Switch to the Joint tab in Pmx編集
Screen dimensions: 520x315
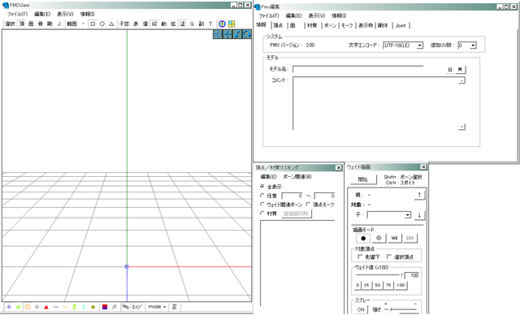coord(401,25)
